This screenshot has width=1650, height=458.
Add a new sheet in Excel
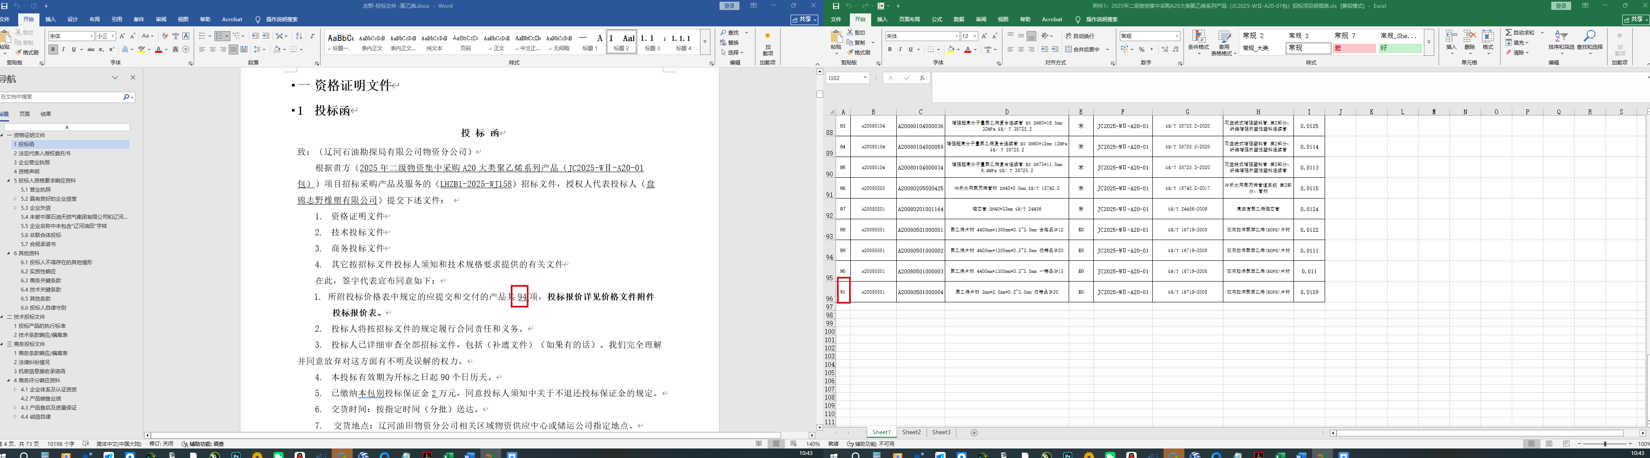coord(974,433)
